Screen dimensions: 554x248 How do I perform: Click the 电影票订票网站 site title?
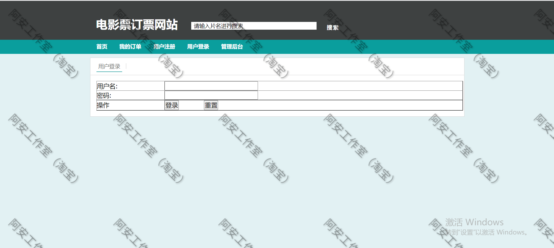click(137, 25)
